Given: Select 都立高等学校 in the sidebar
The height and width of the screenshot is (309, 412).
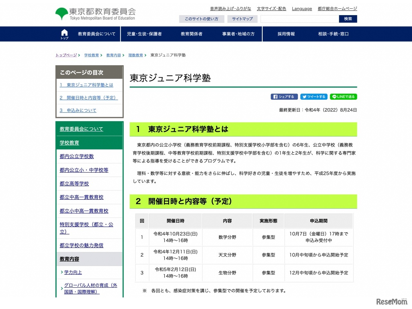Looking at the screenshot, I should pos(74,184).
